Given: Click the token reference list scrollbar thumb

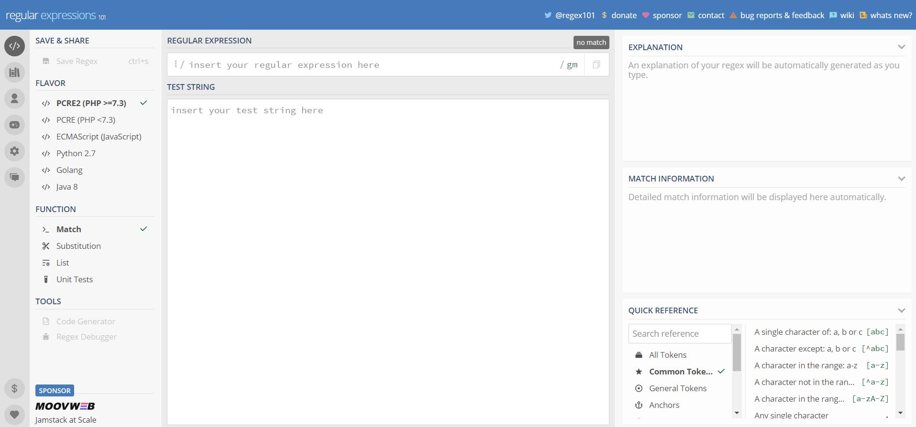Looking at the screenshot, I should click(900, 342).
